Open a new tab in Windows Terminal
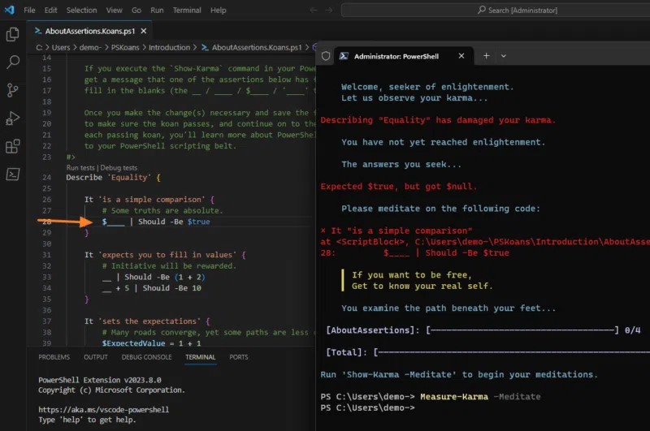This screenshot has width=650, height=431. [x=486, y=55]
